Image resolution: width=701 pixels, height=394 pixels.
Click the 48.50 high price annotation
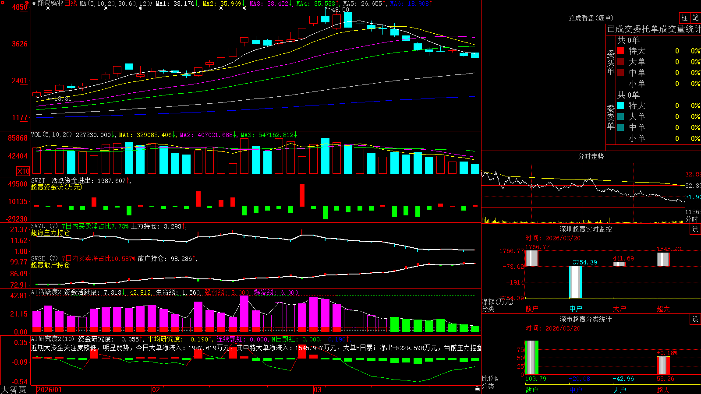340,10
